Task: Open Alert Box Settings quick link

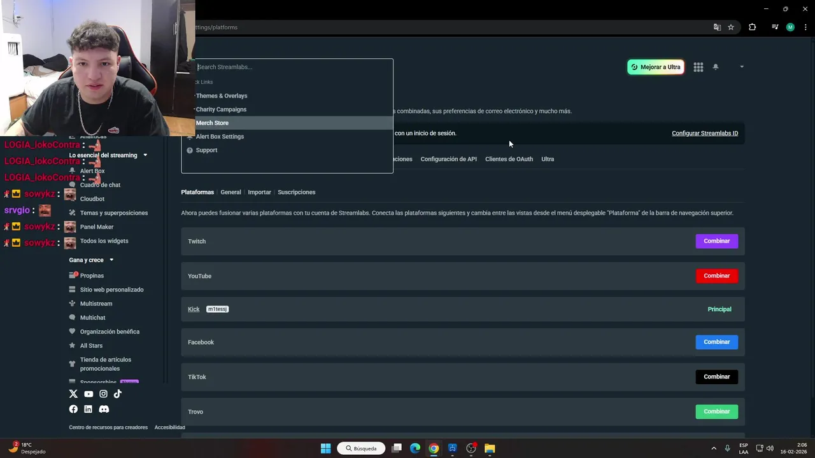Action: point(220,136)
